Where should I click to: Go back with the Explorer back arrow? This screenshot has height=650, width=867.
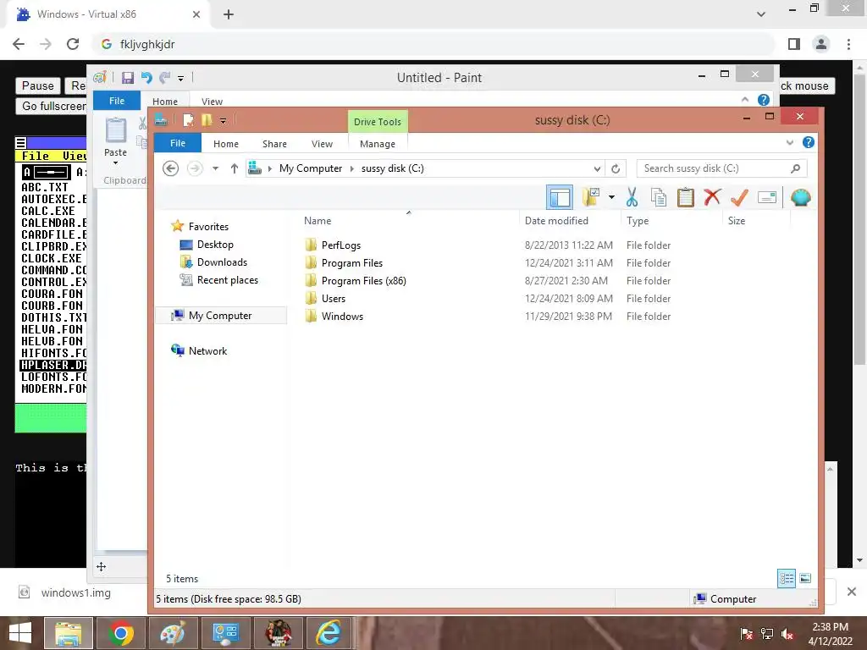point(170,168)
